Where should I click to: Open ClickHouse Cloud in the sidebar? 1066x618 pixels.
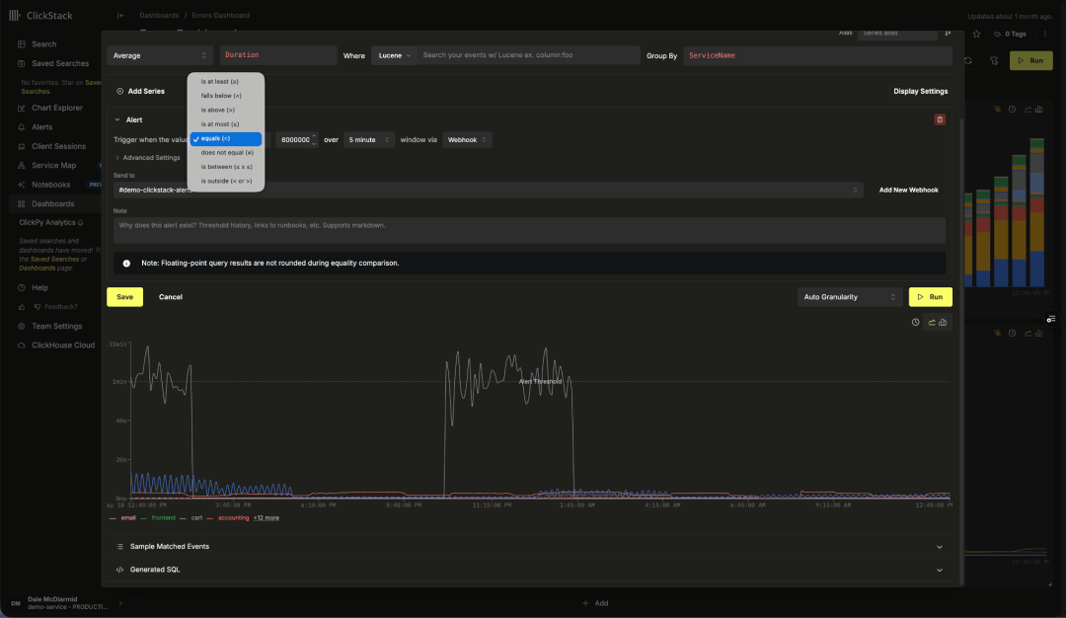[63, 346]
